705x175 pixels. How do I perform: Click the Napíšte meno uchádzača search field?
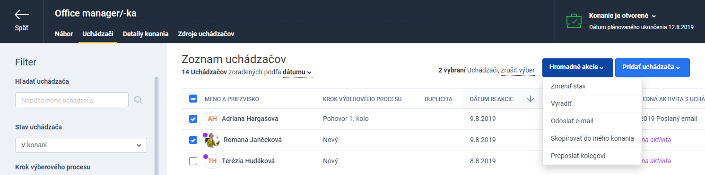point(72,100)
